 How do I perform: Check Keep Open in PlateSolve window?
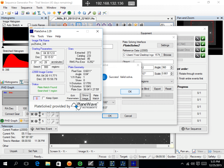(44, 98)
